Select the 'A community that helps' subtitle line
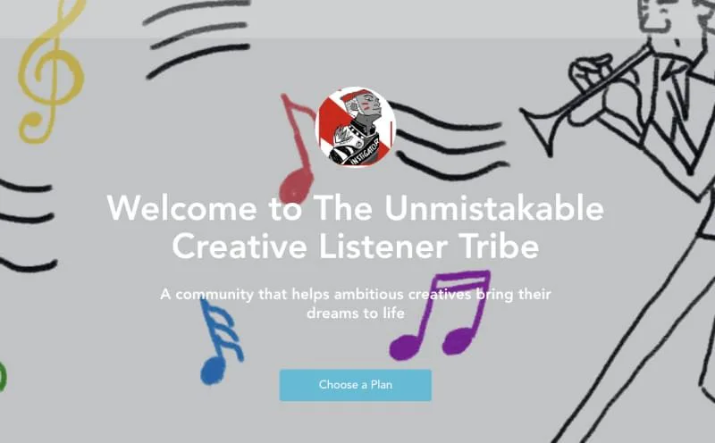The image size is (715, 443). click(x=355, y=295)
